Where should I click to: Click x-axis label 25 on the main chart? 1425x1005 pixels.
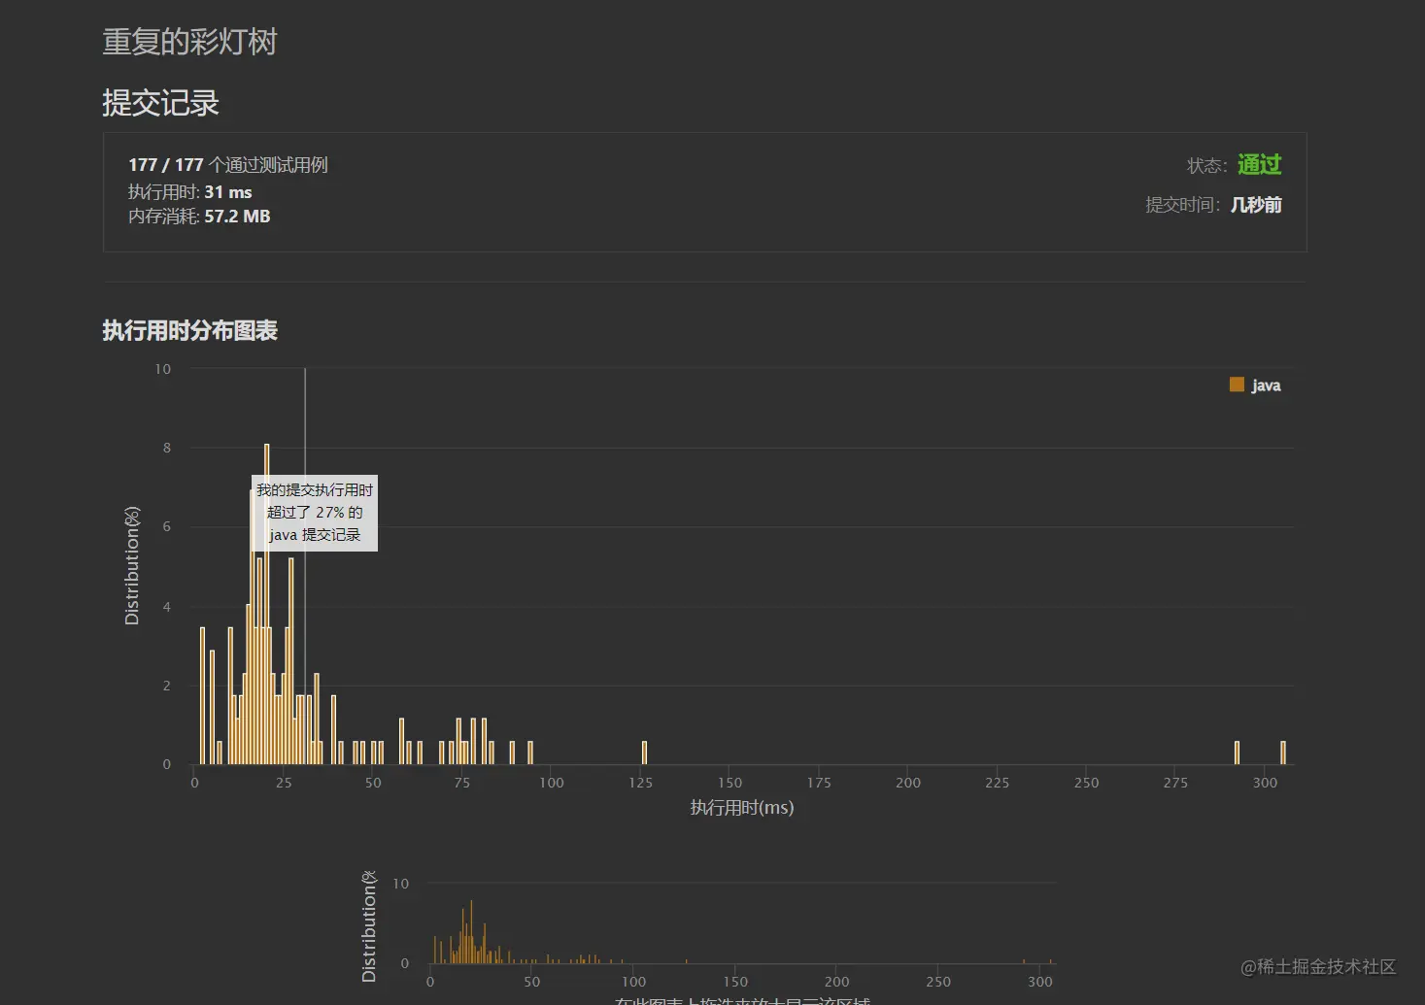coord(284,783)
